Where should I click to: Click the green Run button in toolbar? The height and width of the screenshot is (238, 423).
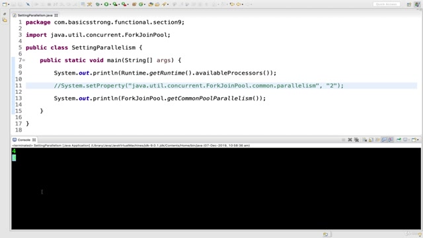point(106,5)
